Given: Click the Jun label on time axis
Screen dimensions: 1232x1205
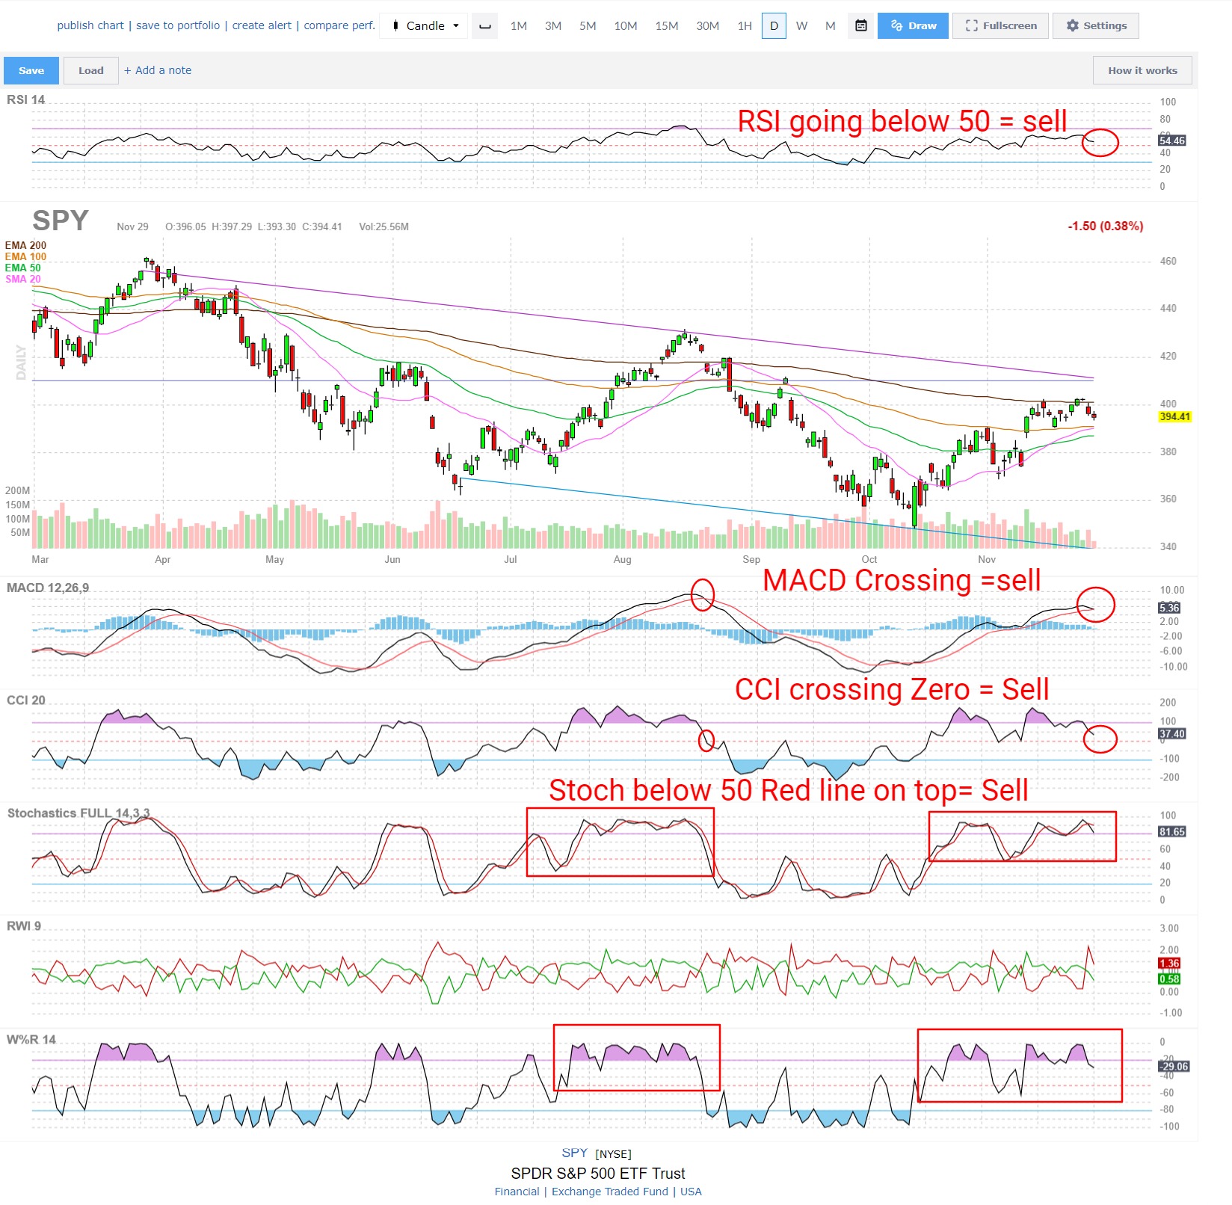Looking at the screenshot, I should tap(392, 559).
